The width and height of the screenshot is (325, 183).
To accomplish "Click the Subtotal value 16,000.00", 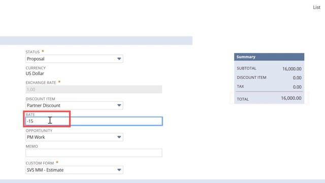I will (292, 69).
